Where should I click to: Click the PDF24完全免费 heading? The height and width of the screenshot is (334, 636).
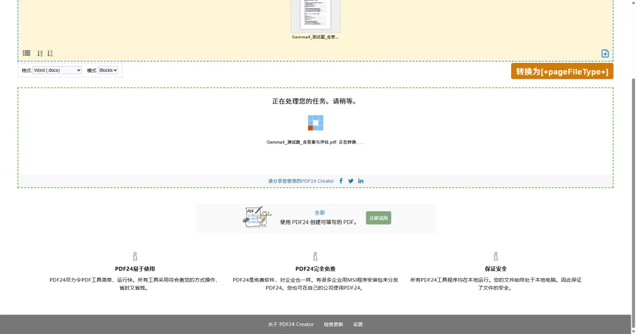point(315,269)
